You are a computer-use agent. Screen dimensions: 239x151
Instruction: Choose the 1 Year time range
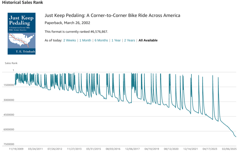click(x=116, y=40)
